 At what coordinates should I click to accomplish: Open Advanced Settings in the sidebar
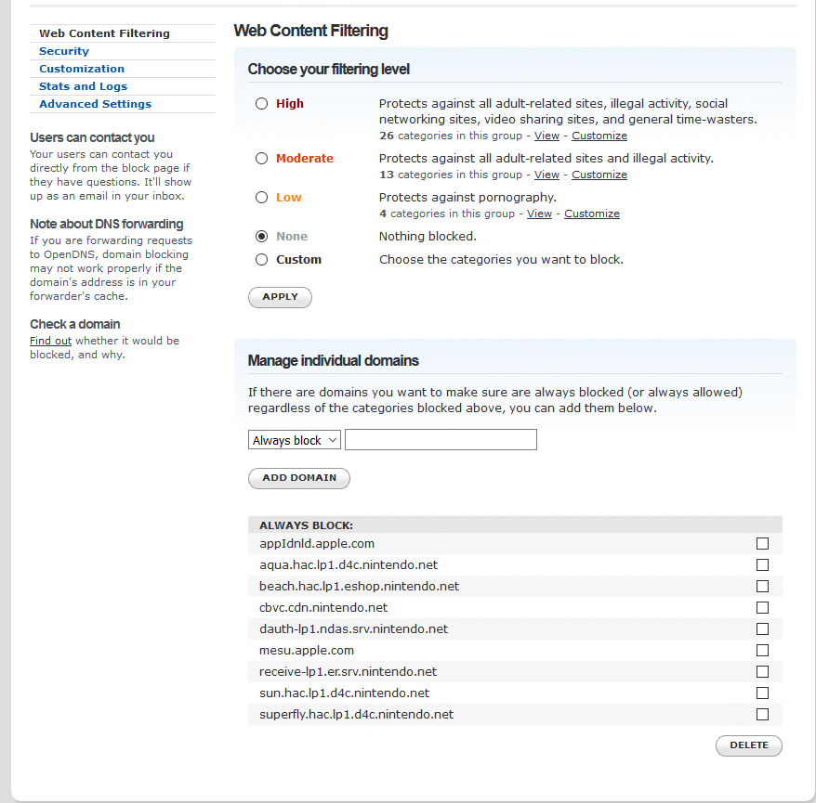[x=95, y=104]
